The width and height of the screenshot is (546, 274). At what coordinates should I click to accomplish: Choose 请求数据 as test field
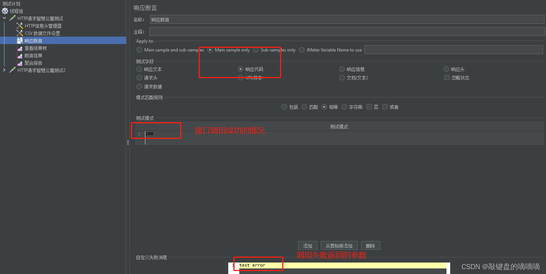coord(139,87)
